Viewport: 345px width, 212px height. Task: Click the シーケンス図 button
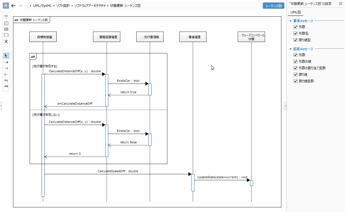(273, 6)
